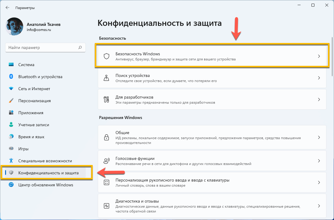
Task: Click the Персонализация рукописного ввода checklist icon
Action: pos(106,182)
